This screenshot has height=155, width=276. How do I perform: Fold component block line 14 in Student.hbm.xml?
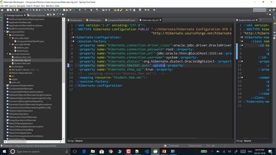tap(242, 77)
